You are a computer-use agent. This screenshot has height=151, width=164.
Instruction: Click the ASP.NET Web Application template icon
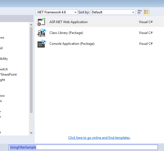click(x=41, y=22)
